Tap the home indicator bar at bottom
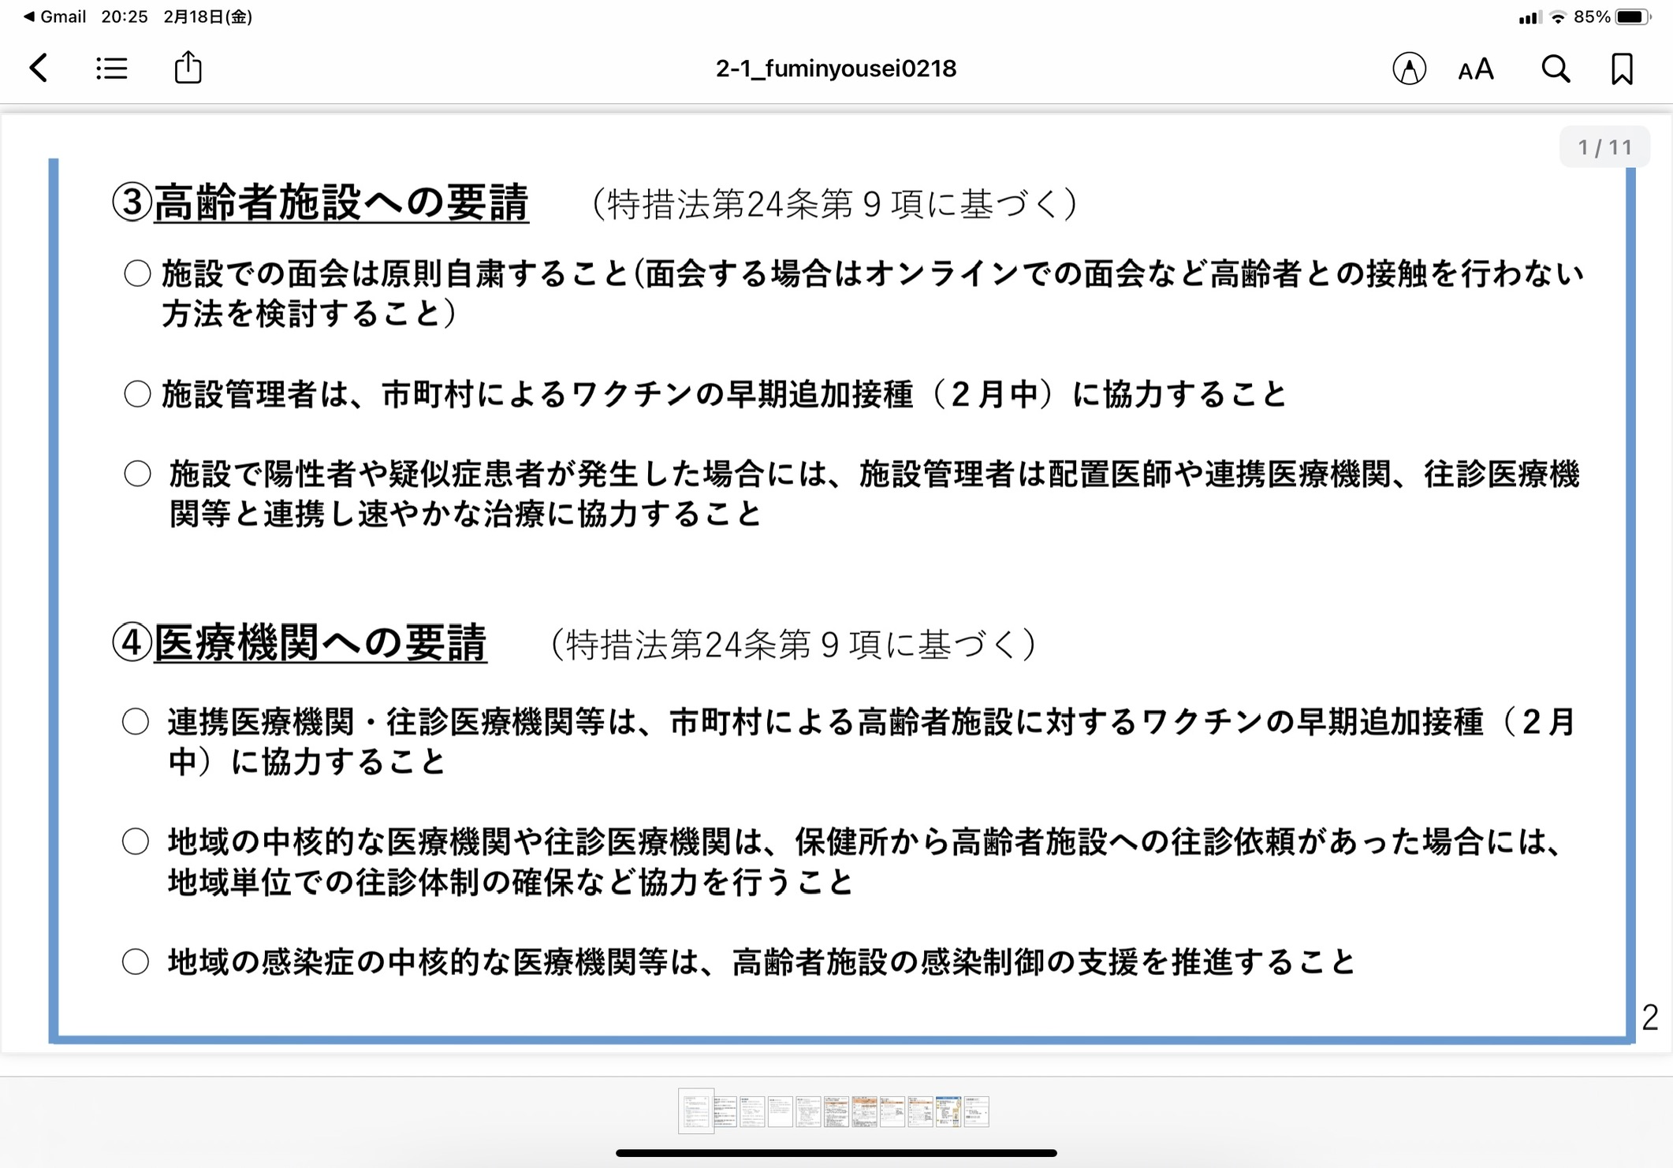This screenshot has height=1168, width=1673. [x=836, y=1152]
